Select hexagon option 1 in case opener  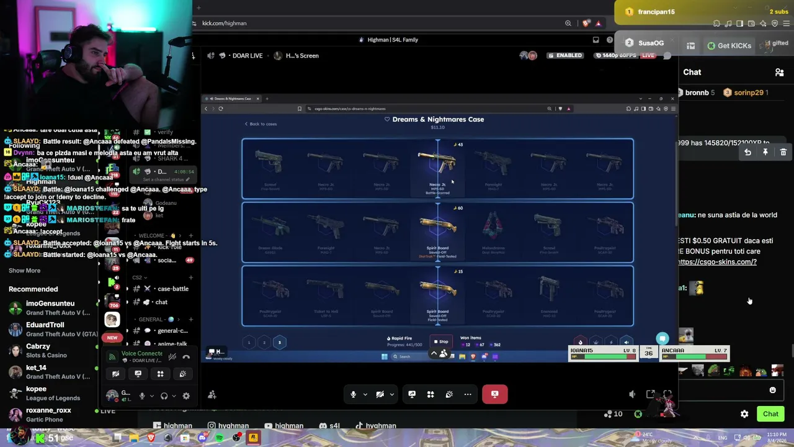[x=249, y=342]
